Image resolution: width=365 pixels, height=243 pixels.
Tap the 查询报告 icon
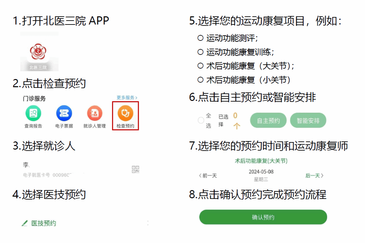(x=33, y=113)
